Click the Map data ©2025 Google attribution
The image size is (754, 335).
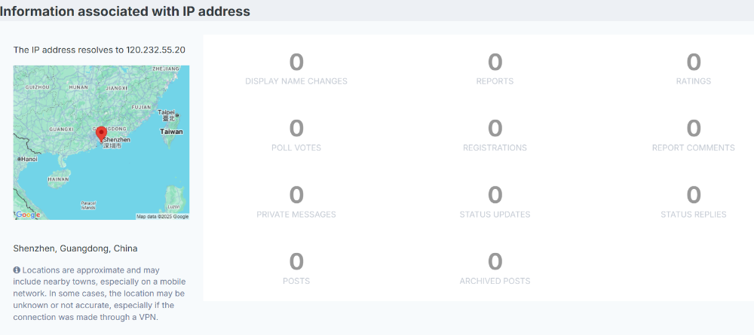[x=162, y=216]
